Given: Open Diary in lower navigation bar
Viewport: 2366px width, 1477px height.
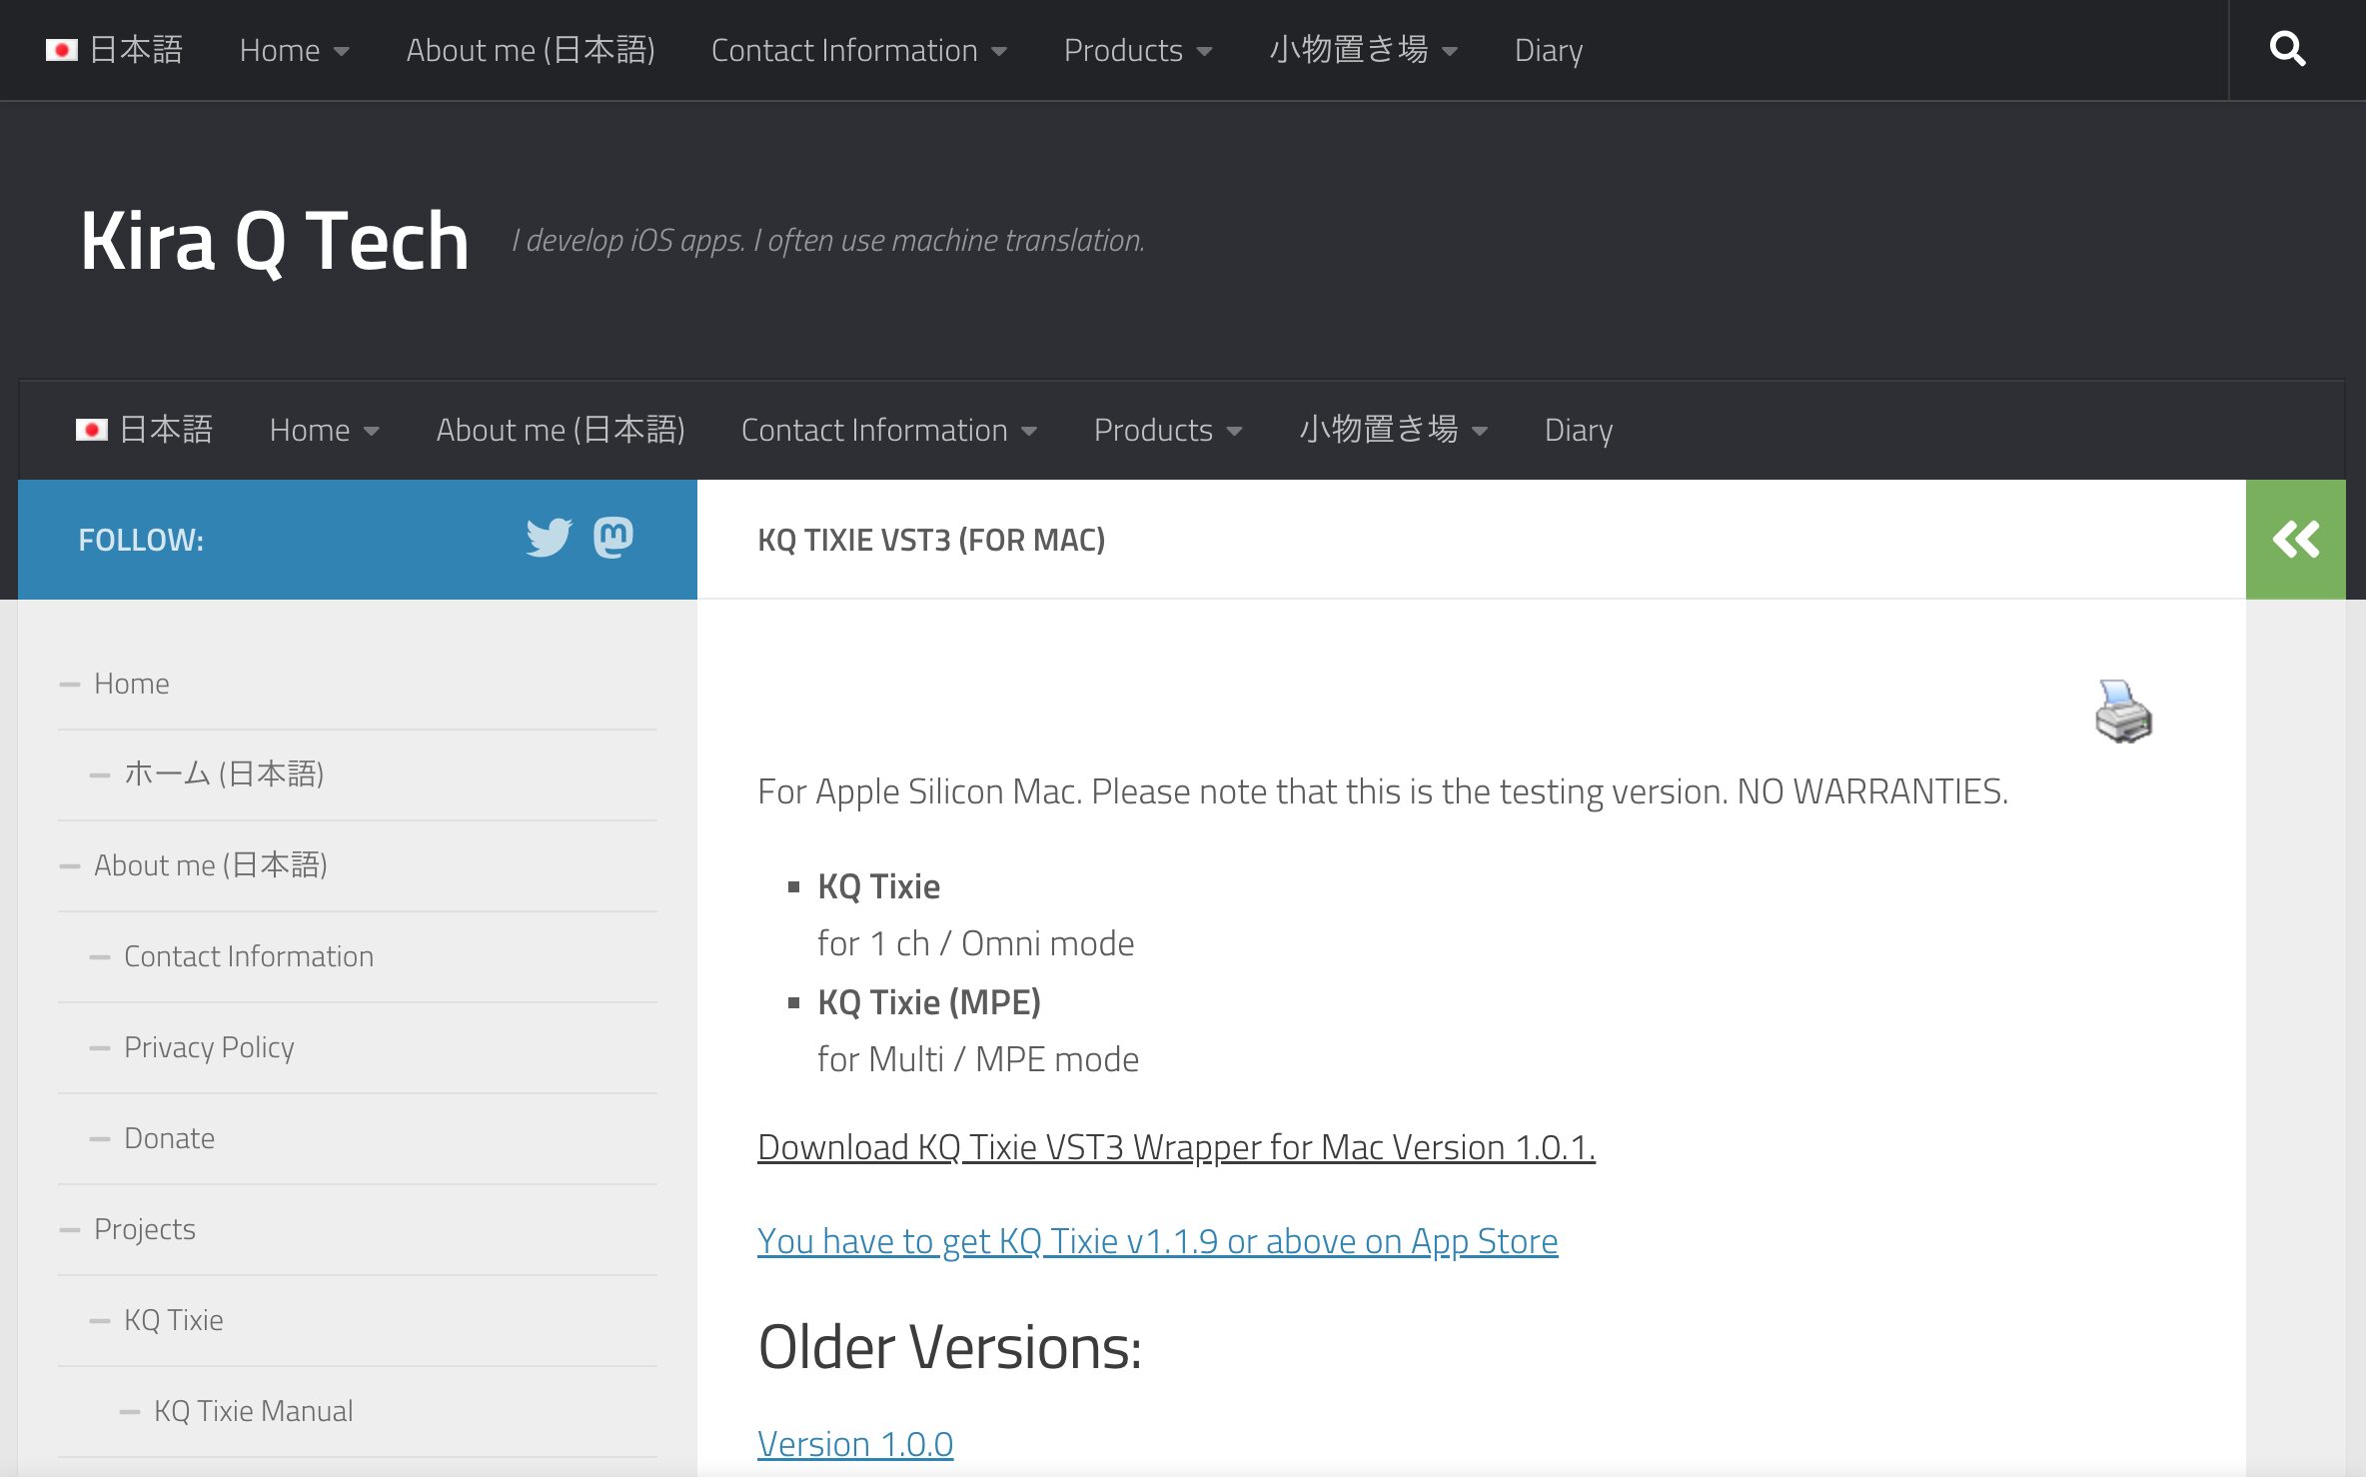Looking at the screenshot, I should click(x=1579, y=430).
